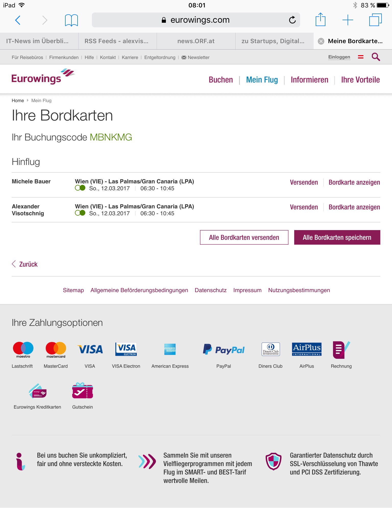Show all open tabs overview
This screenshot has width=392, height=523.
375,20
